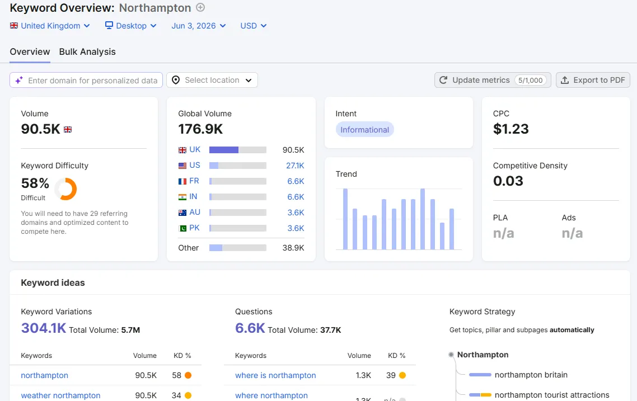Click orange KD dot for northampton keyword

pyautogui.click(x=188, y=375)
